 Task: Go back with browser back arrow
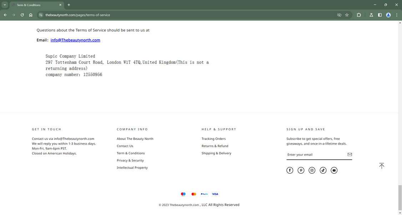coord(5,15)
